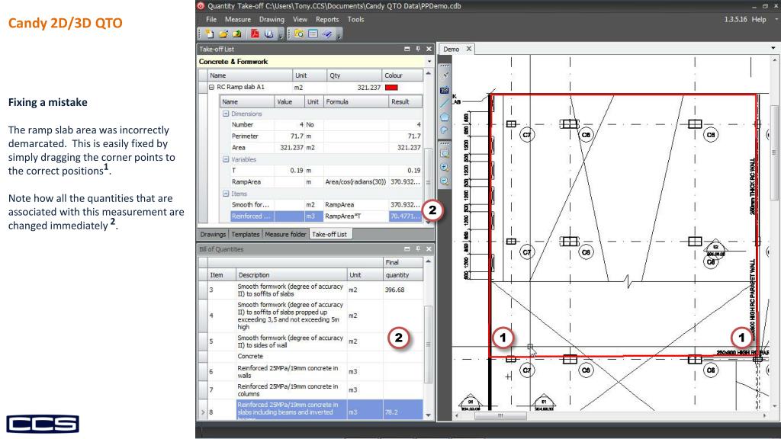The height and width of the screenshot is (439, 781).
Task: Select the polygon area measurement tool
Action: (x=445, y=117)
